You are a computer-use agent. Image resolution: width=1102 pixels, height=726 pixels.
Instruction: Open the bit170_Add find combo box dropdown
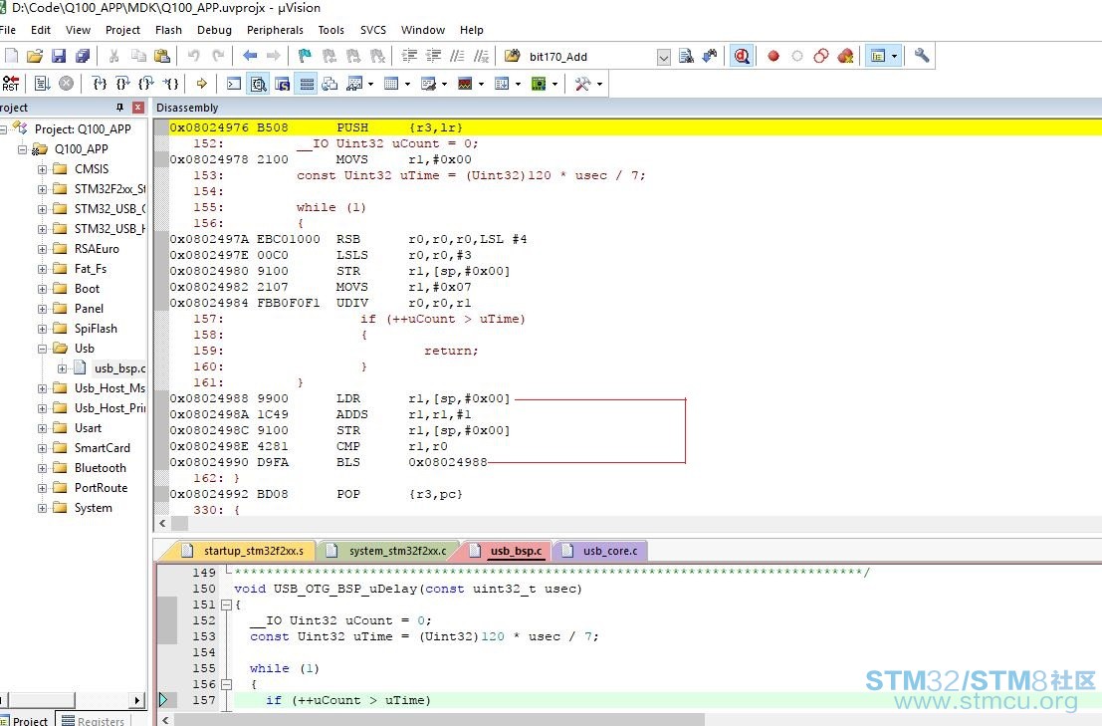(x=663, y=57)
